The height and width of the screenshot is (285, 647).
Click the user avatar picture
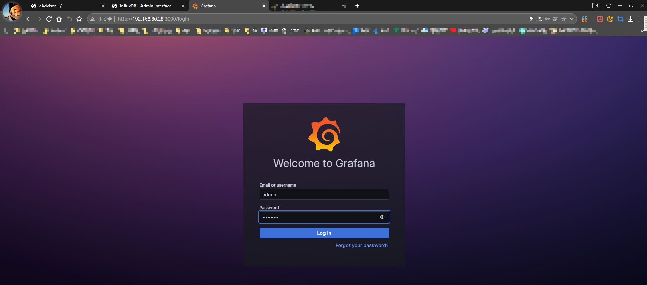pos(12,11)
